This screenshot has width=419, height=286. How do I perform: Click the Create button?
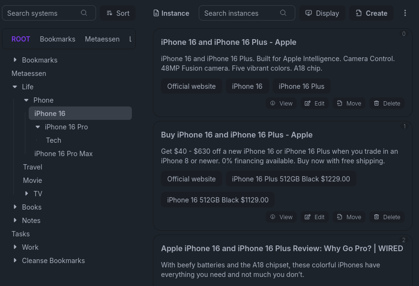tap(371, 13)
